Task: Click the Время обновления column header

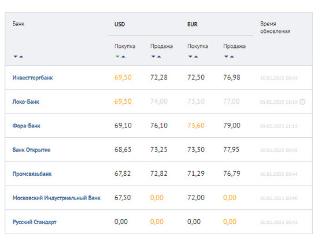Action: (x=275, y=28)
